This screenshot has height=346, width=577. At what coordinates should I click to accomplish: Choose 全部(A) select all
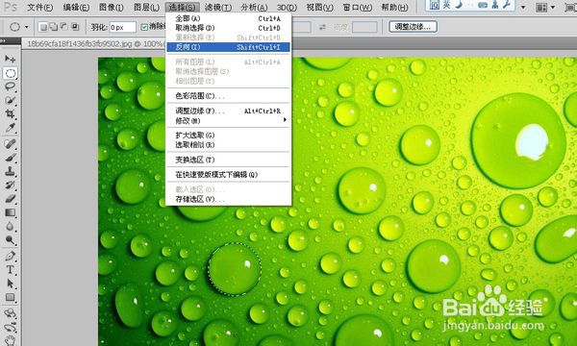coord(228,18)
